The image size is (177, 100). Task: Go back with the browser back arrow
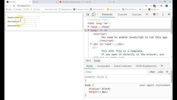tap(7, 6)
